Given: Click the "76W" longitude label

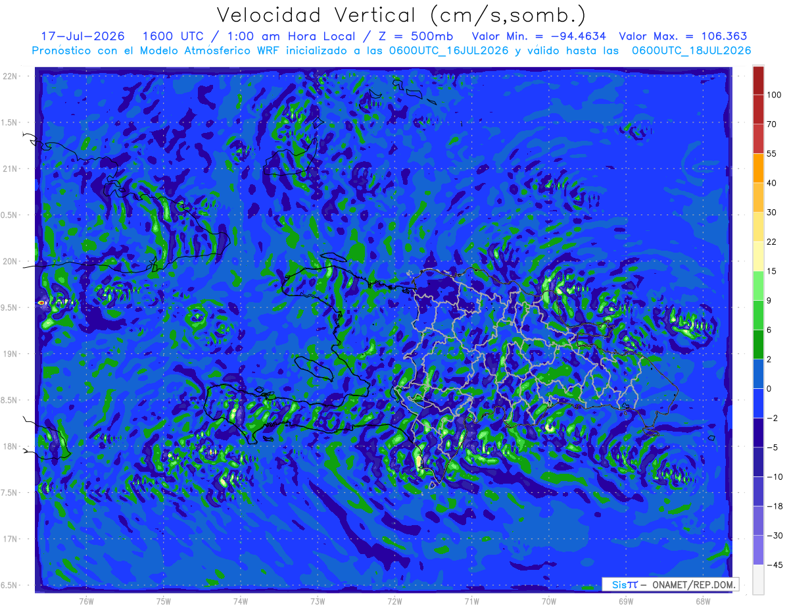Looking at the screenshot, I should pos(86,600).
